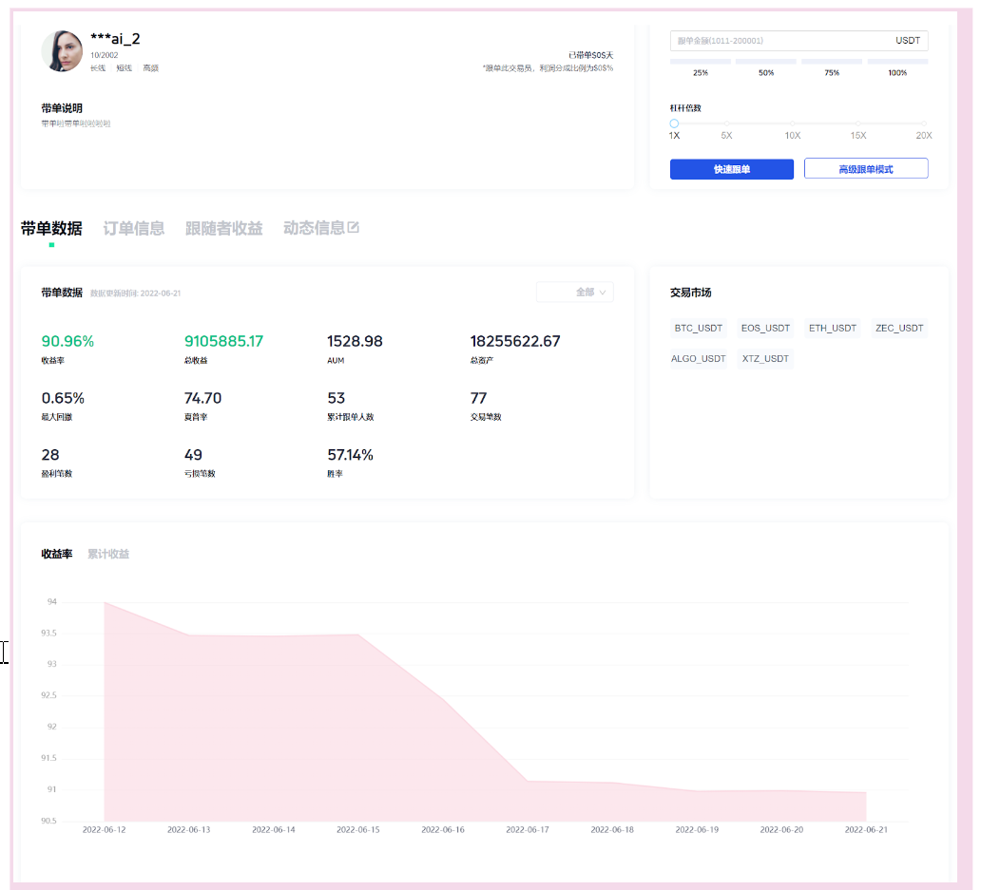The height and width of the screenshot is (890, 981).
Task: Click the 高级跟单模式 button
Action: 865,169
